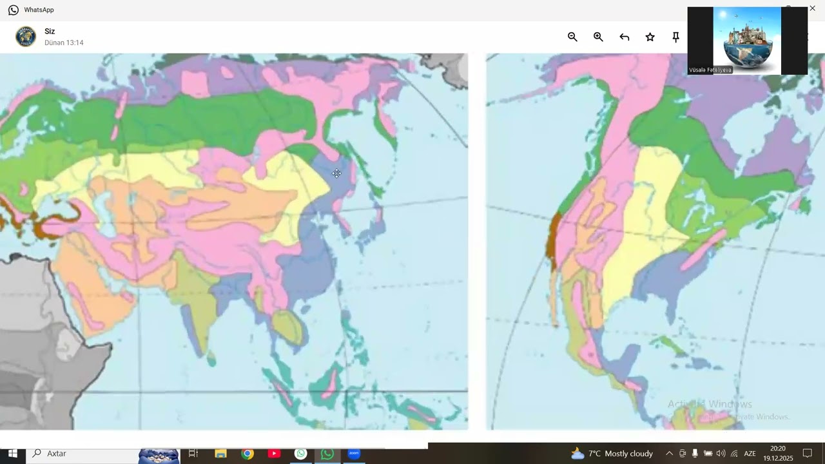Click the WhatsApp logo in title bar
The width and height of the screenshot is (825, 464).
tap(14, 10)
